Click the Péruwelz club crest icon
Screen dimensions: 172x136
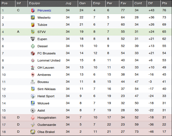(x=33, y=10)
